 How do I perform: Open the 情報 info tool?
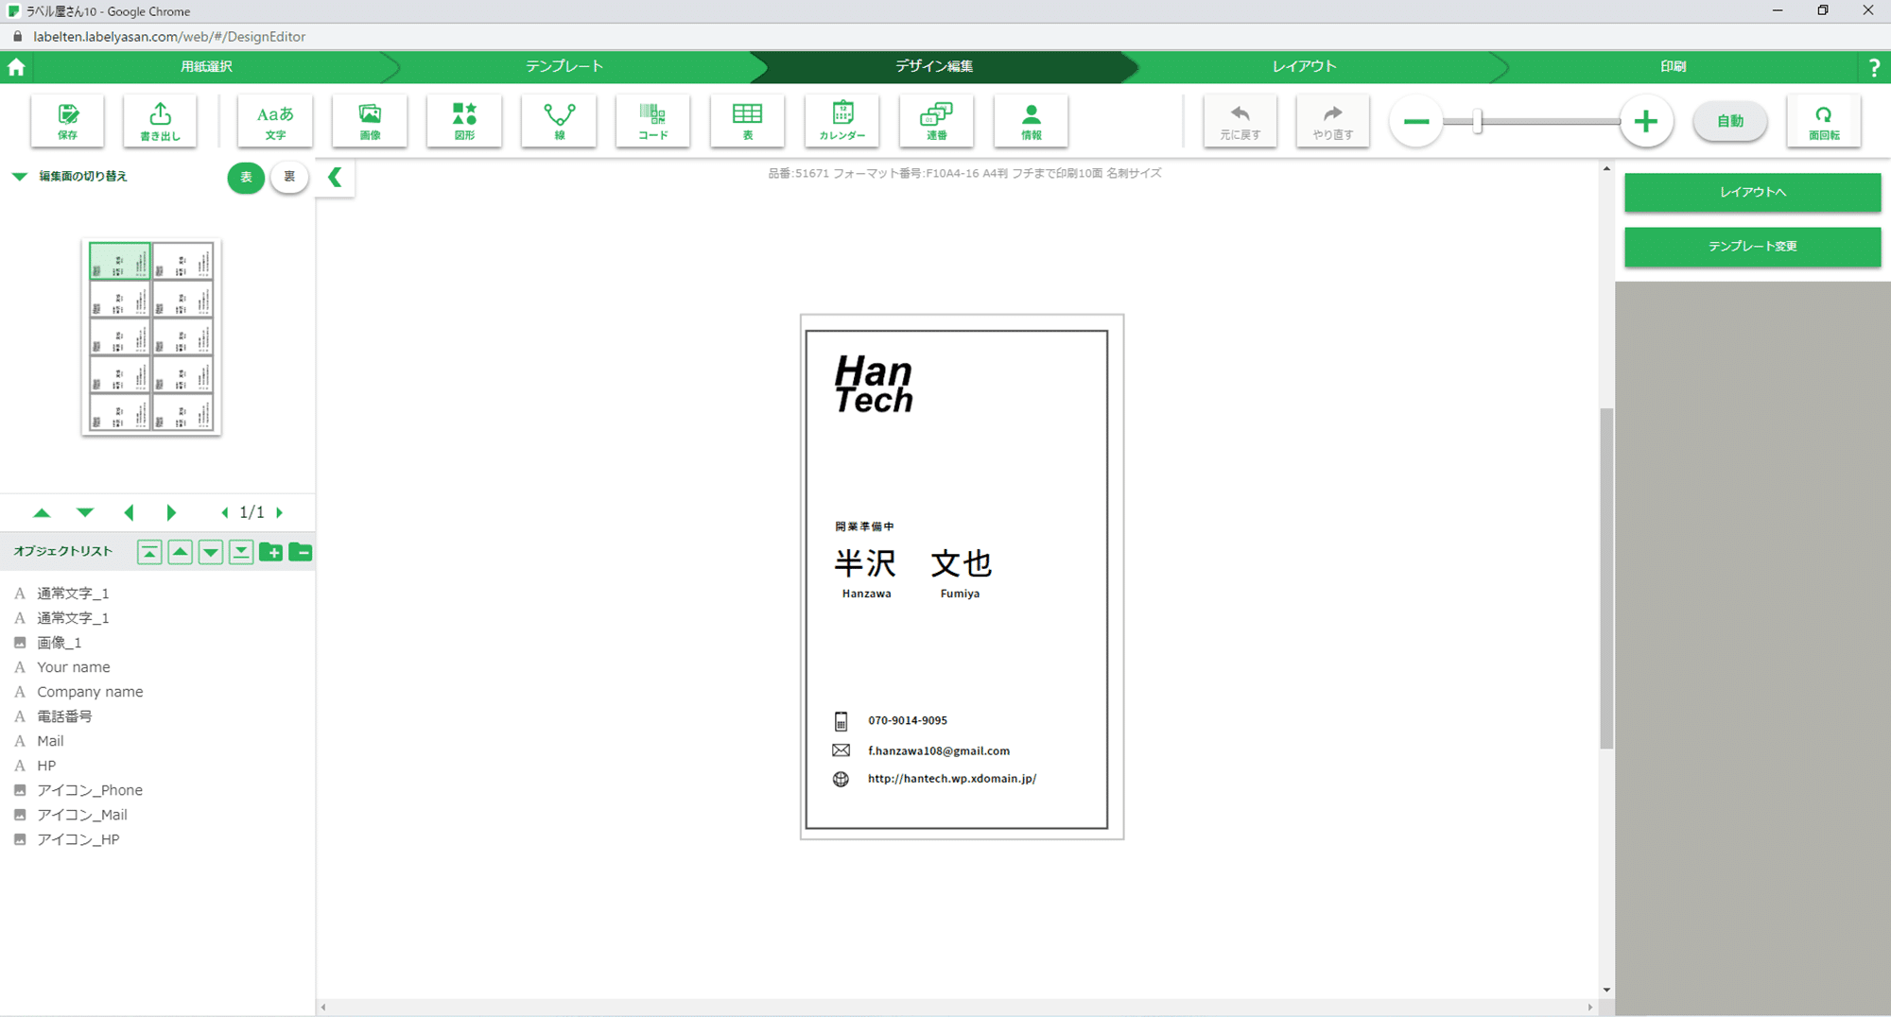click(x=1032, y=121)
